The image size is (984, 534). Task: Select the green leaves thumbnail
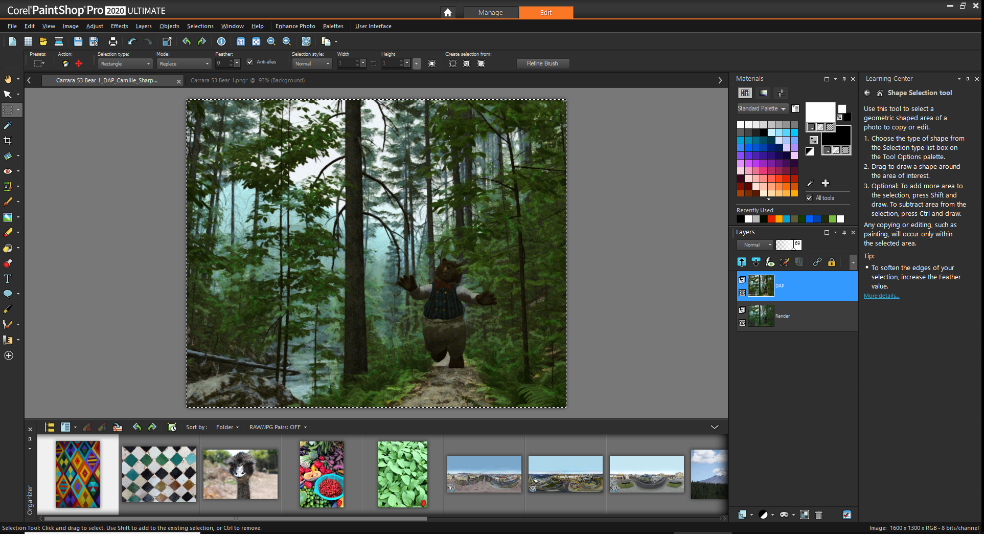pos(403,474)
